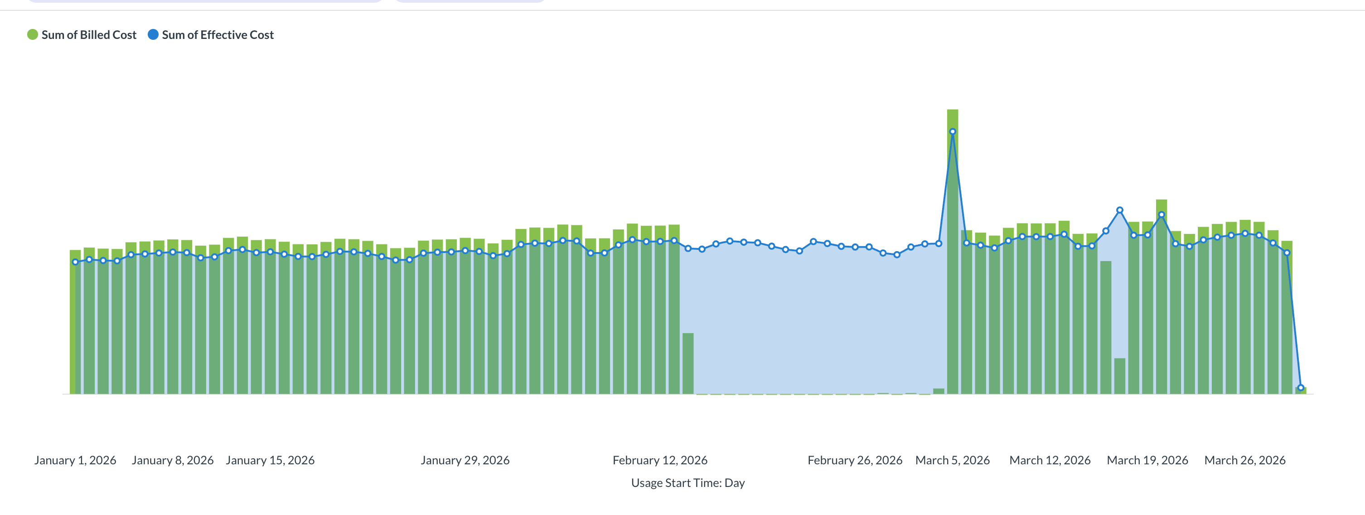Viewport: 1365px width, 515px height.
Task: Click the blue Sum of Effective Cost legend dot
Action: 153,35
